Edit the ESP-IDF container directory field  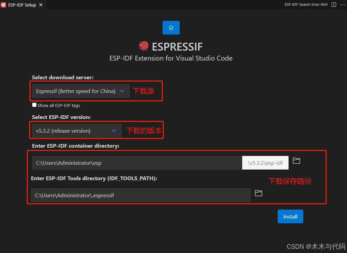pyautogui.click(x=137, y=163)
